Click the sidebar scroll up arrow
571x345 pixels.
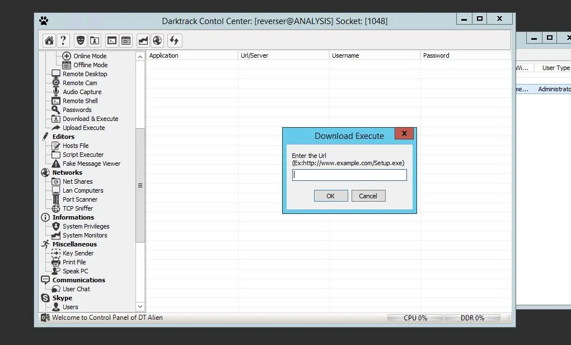[140, 57]
